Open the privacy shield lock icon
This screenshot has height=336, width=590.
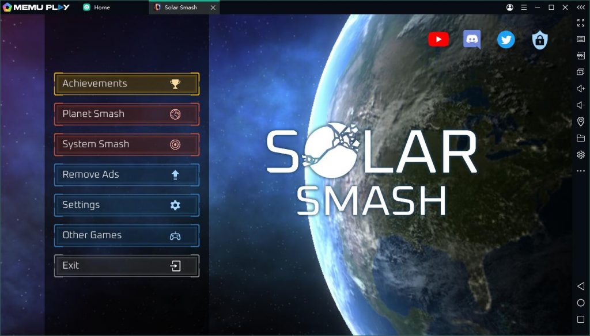(540, 40)
